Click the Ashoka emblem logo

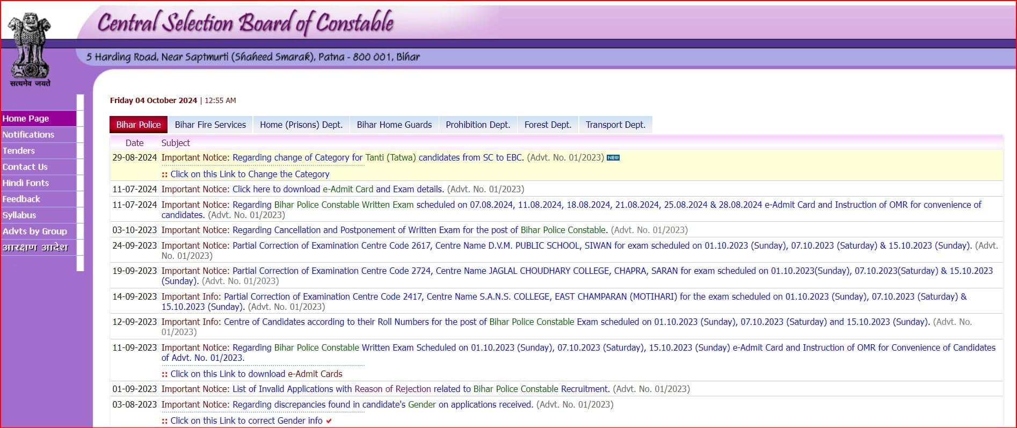[x=30, y=49]
